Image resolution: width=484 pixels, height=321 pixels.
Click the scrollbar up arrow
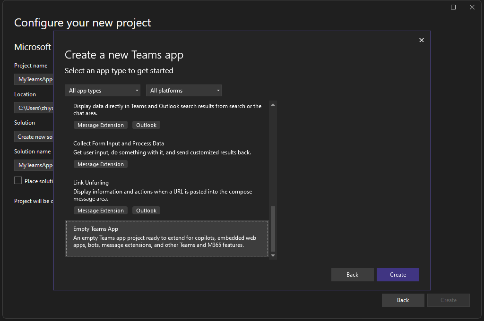273,104
